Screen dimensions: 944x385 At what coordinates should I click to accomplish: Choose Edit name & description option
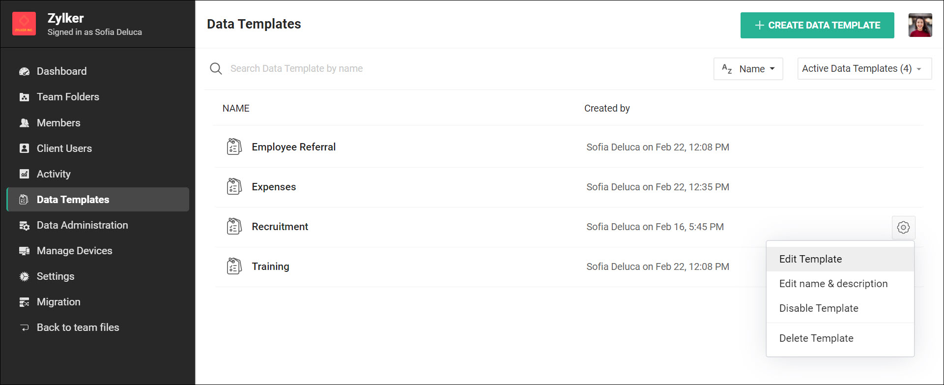(x=833, y=284)
